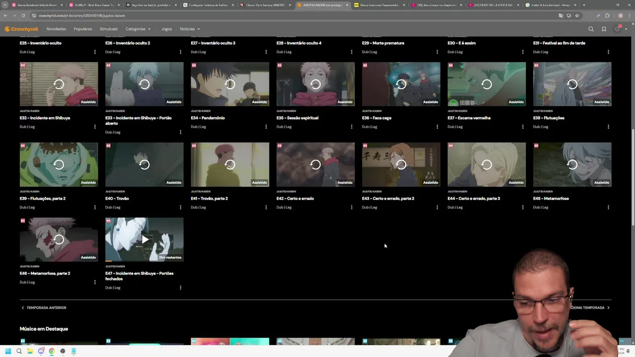The width and height of the screenshot is (635, 357).
Task: Open Simulcast in the nav bar
Action: [109, 29]
